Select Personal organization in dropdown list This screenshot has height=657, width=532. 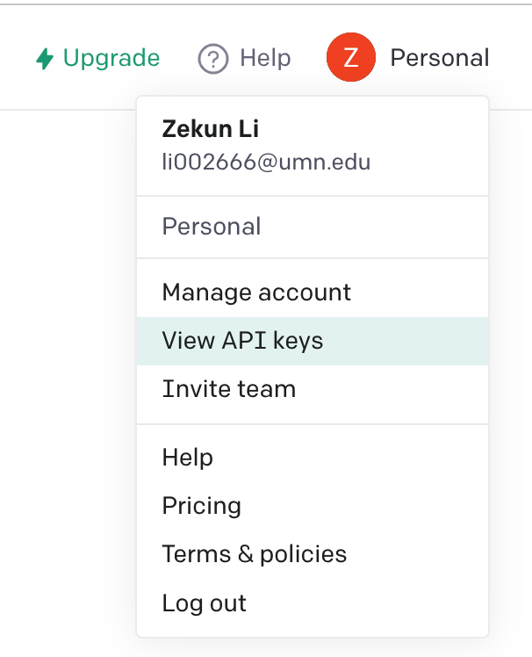212,227
